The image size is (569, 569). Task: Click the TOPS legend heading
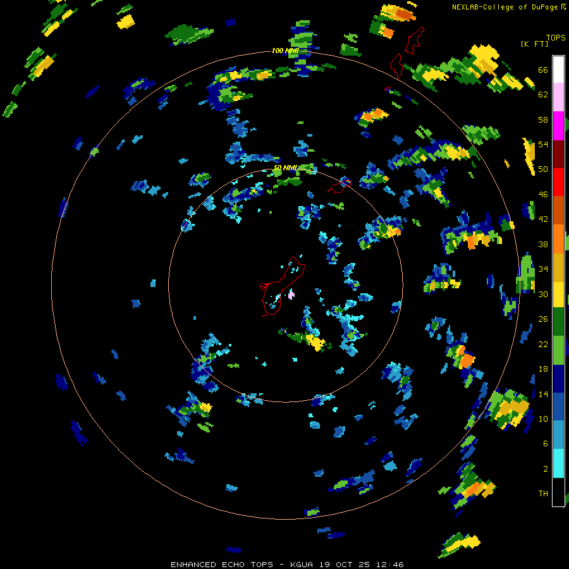556,37
